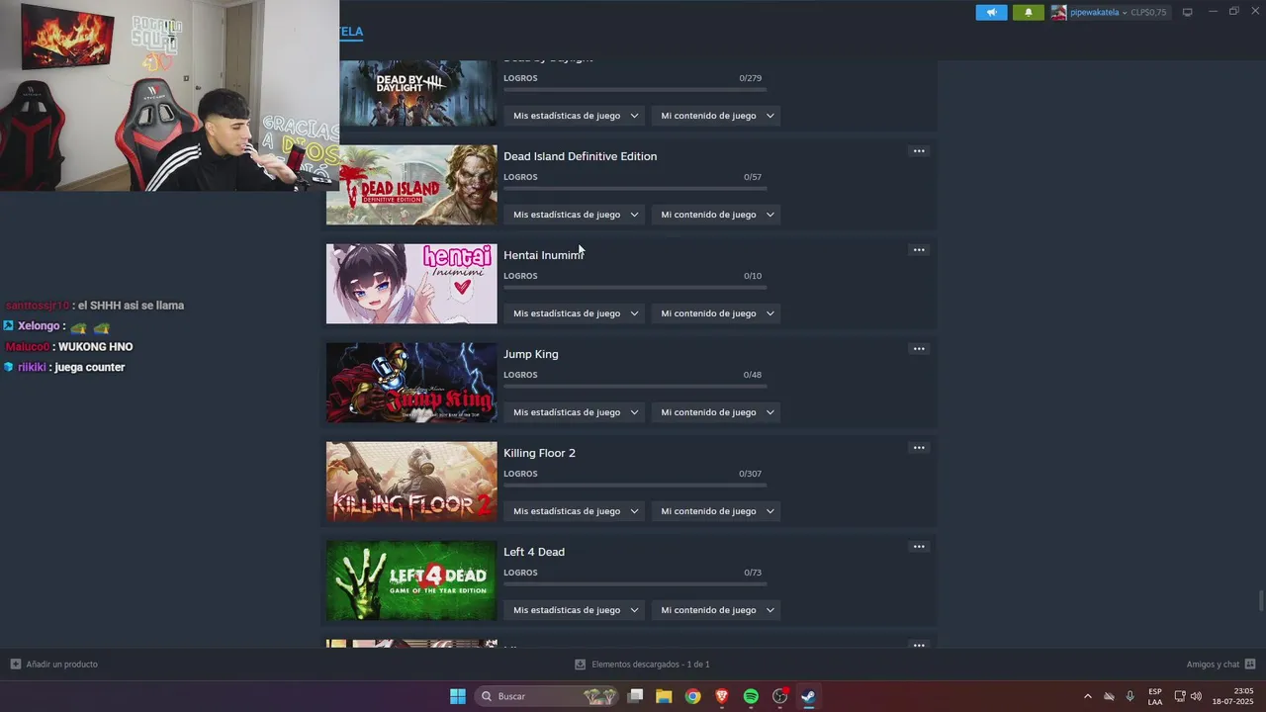Click the Añadir un producto plus icon
Viewport: 1266px width, 712px height.
(16, 665)
